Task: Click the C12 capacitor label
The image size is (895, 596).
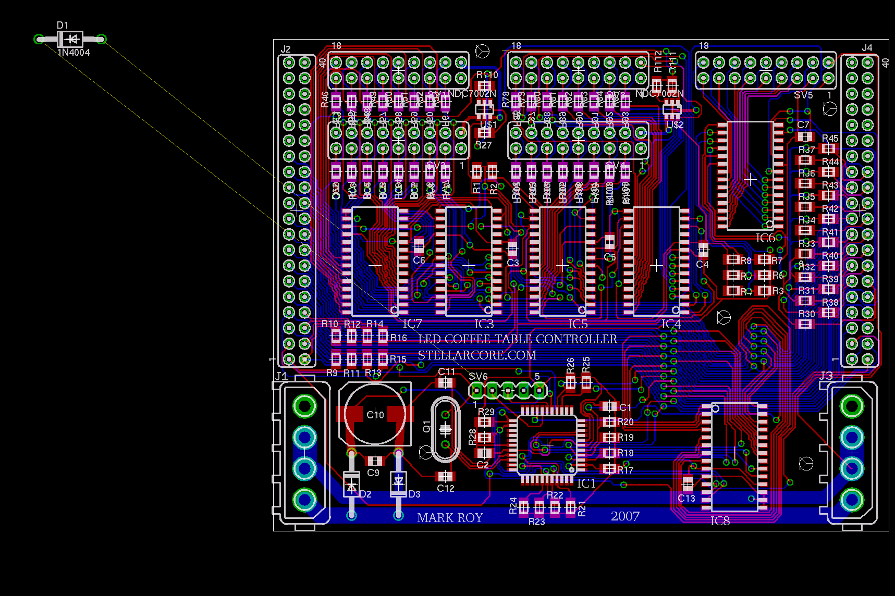Action: click(x=446, y=489)
